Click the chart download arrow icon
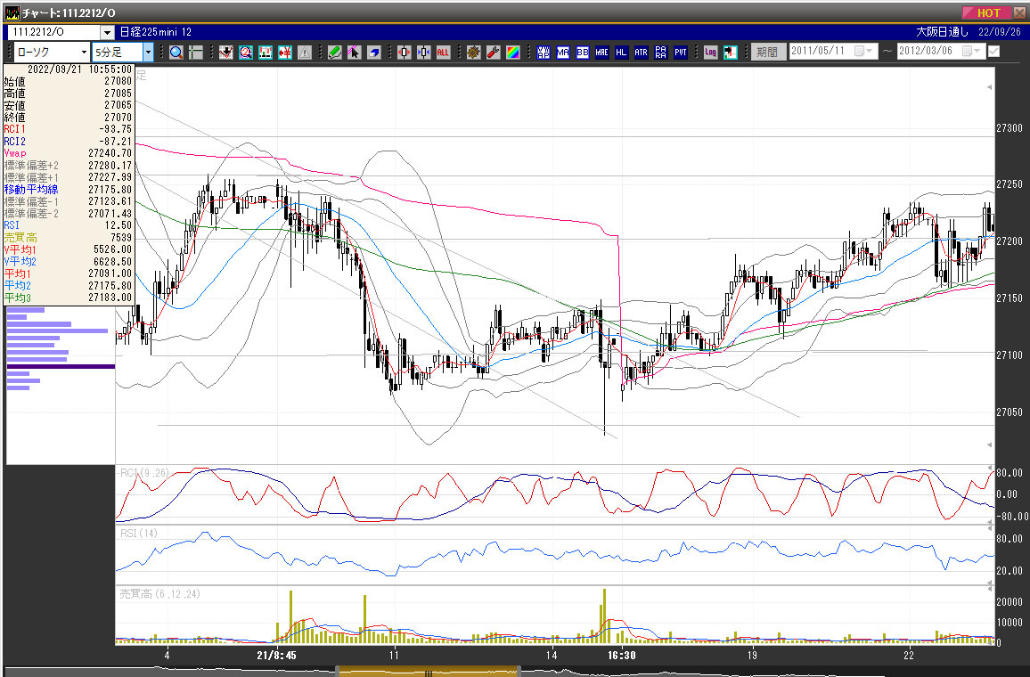Image resolution: width=1030 pixels, height=677 pixels. point(226,53)
